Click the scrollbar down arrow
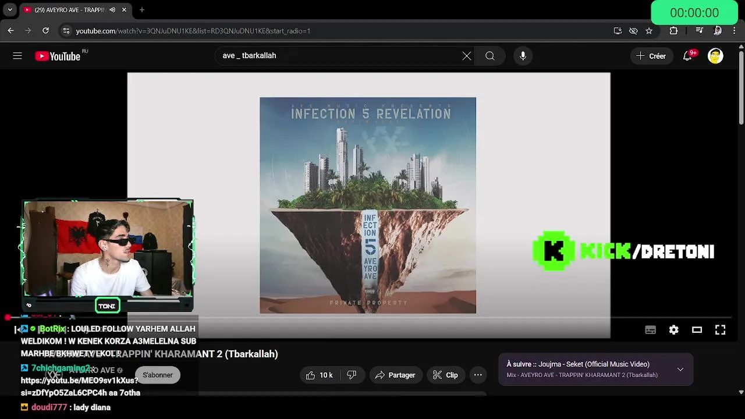 (741, 392)
